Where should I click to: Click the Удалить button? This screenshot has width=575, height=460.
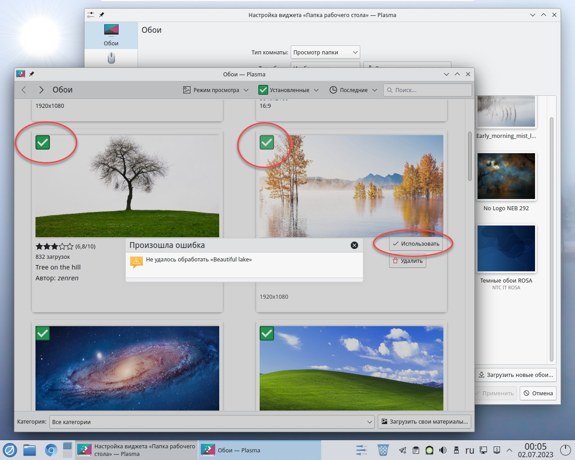(407, 261)
